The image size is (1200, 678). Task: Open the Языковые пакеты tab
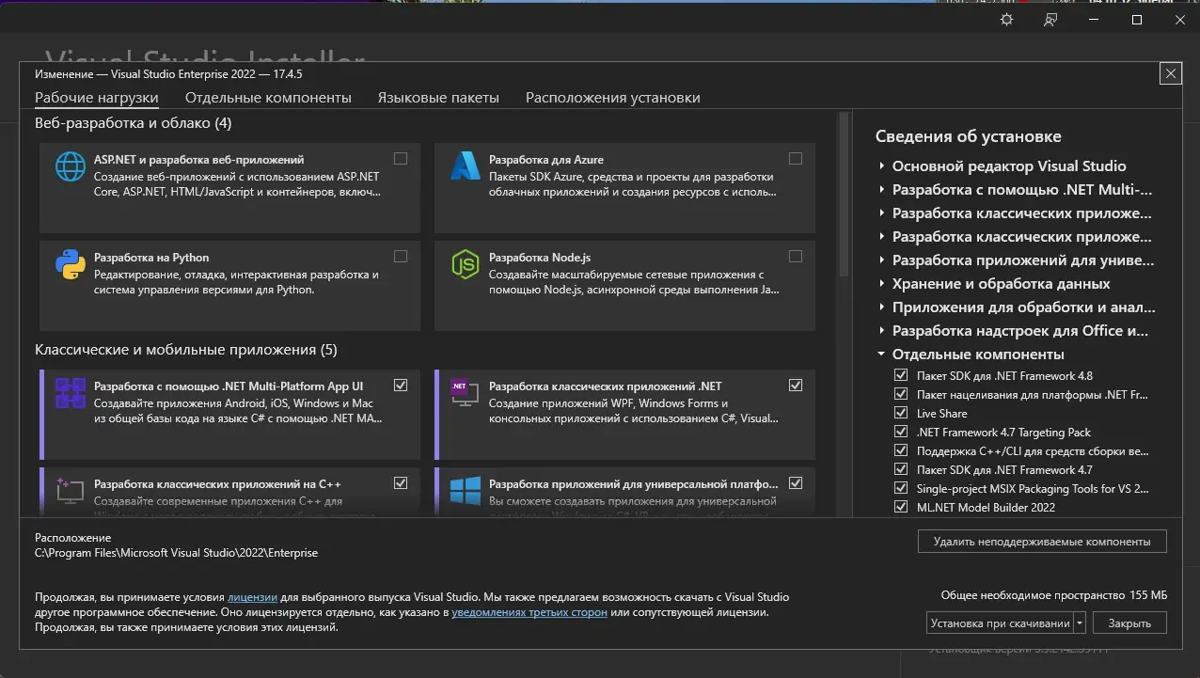coord(438,97)
